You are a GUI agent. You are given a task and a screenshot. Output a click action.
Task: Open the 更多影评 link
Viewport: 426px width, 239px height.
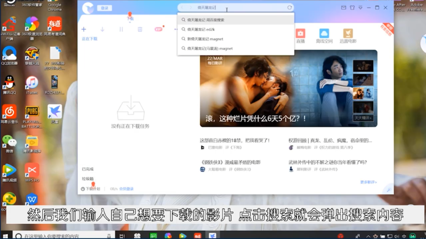coord(368,182)
